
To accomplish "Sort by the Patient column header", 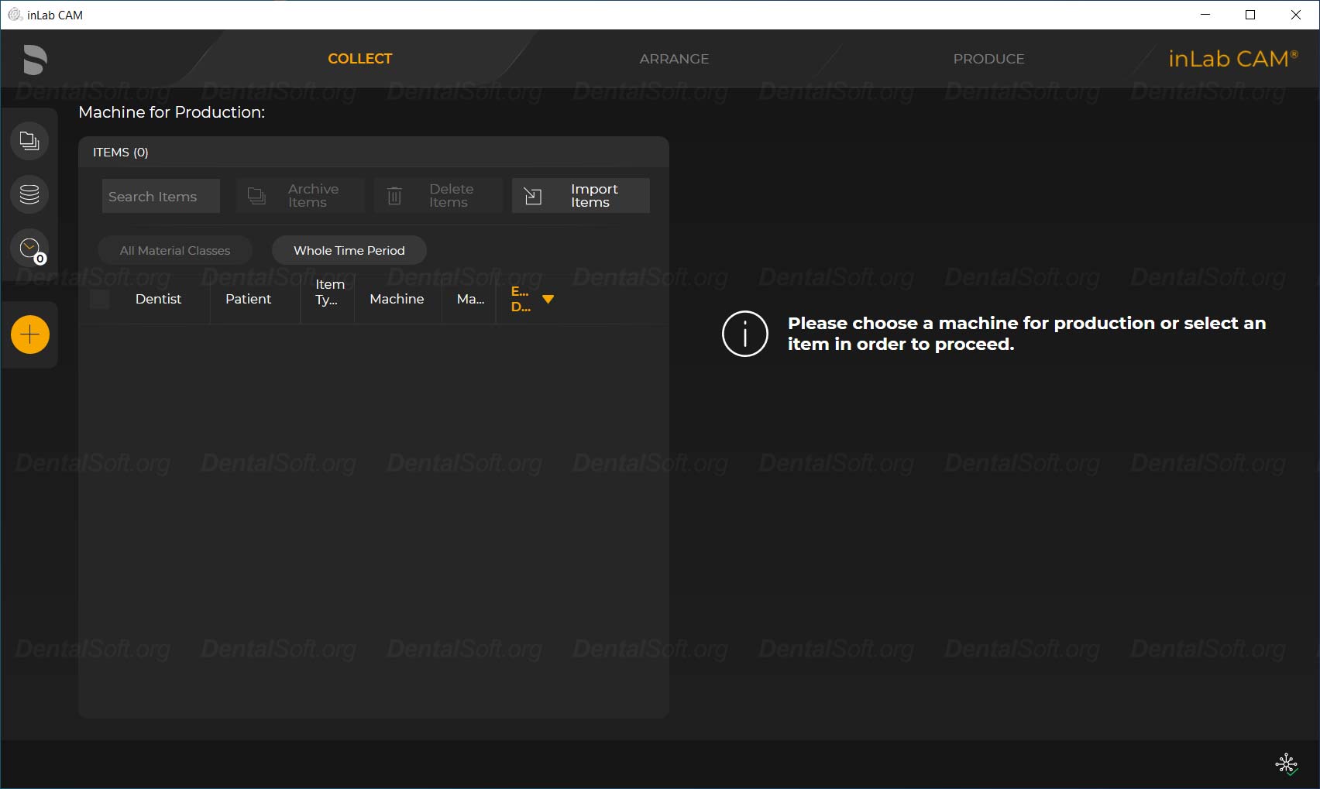I will point(248,299).
